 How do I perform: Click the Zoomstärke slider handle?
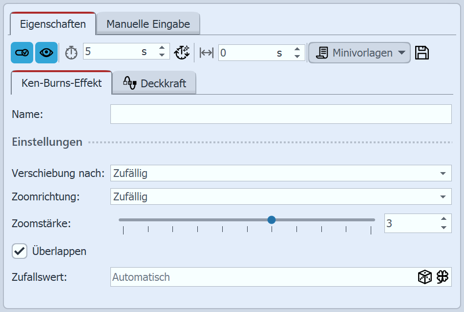[x=272, y=220]
